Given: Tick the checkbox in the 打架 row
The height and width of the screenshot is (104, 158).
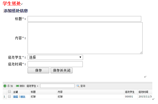Looking at the screenshot, I should click(x=9, y=96).
